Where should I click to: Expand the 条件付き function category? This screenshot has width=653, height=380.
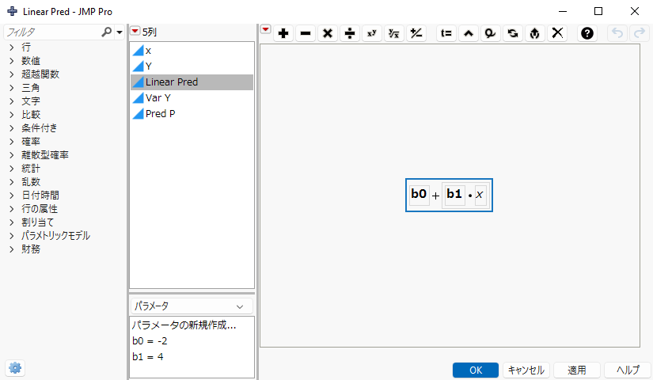12,128
